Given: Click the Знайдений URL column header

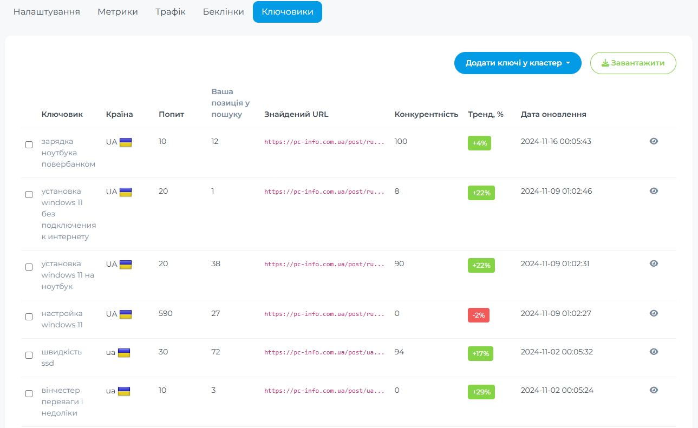Looking at the screenshot, I should (x=296, y=114).
